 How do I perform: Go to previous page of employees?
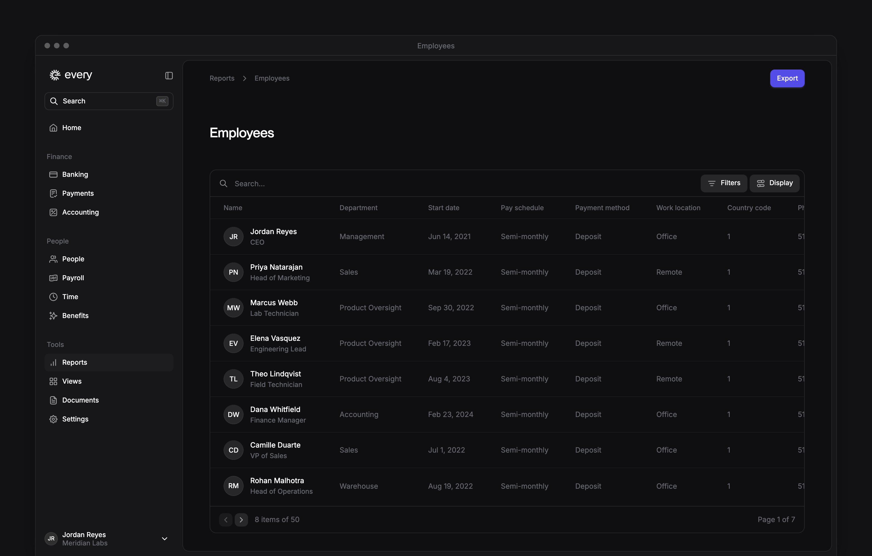coord(226,520)
